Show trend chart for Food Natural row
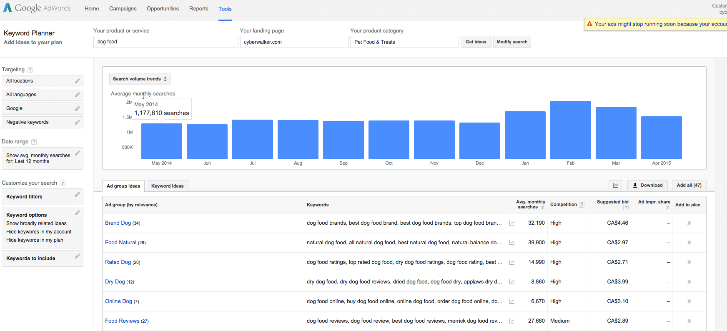The height and width of the screenshot is (331, 727). [512, 243]
